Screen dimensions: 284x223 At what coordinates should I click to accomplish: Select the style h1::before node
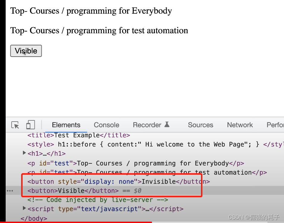156,144
